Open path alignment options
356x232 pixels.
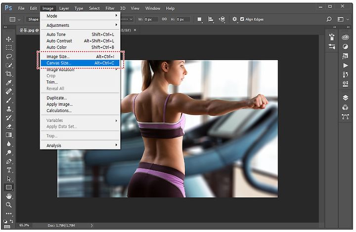(x=211, y=19)
